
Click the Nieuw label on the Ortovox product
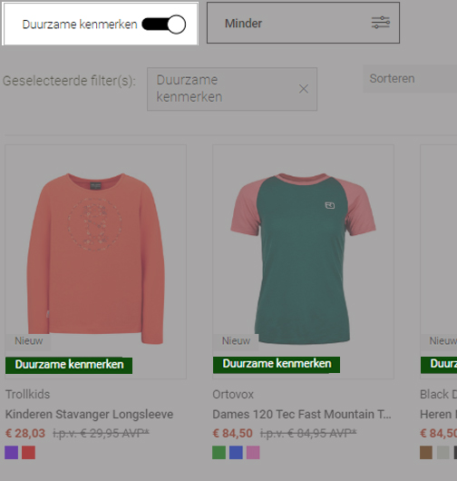[236, 341]
